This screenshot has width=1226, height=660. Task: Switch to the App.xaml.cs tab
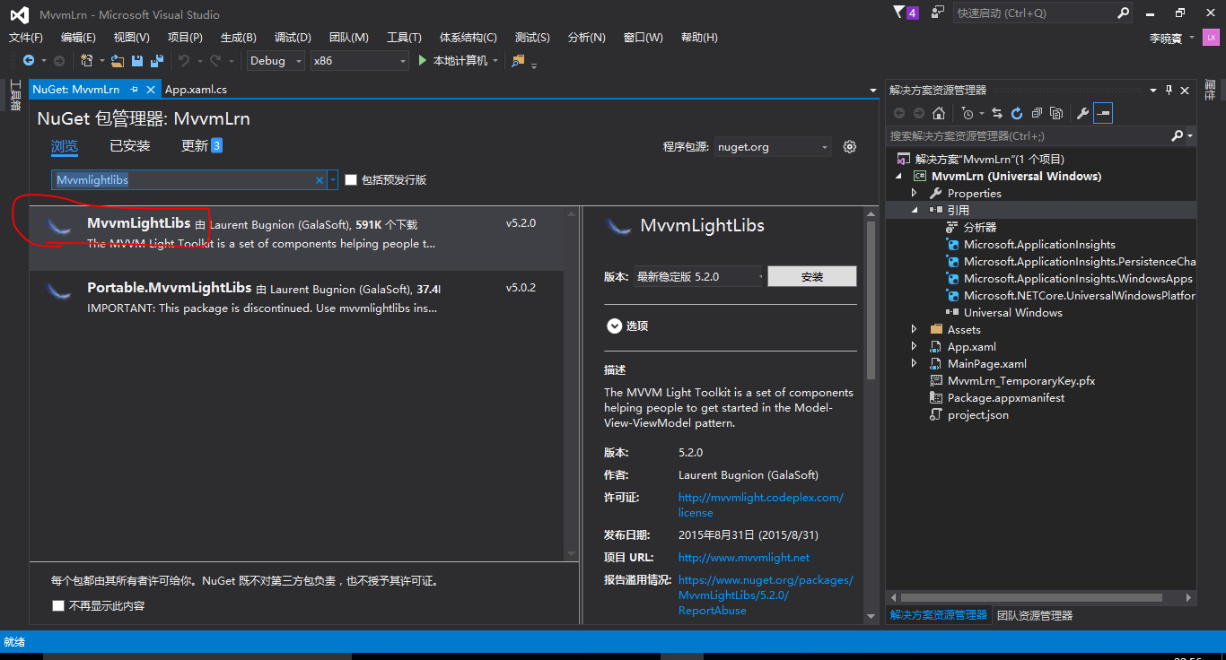[x=196, y=90]
